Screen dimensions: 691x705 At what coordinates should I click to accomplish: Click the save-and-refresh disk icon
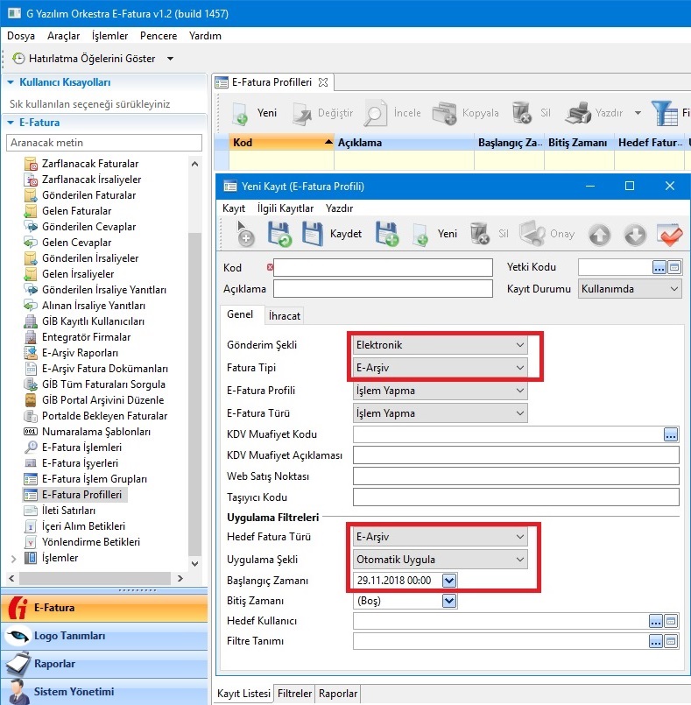(279, 234)
